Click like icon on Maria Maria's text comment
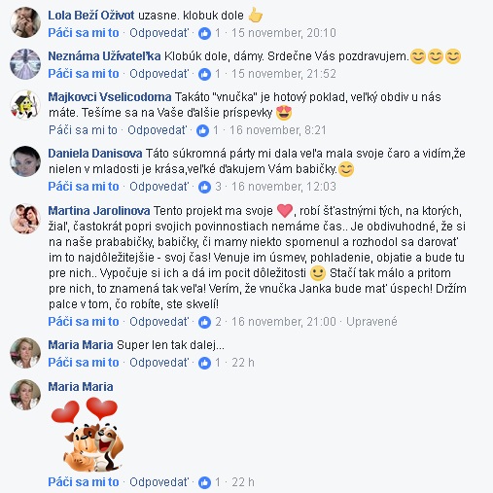The height and width of the screenshot is (493, 493). click(x=204, y=363)
